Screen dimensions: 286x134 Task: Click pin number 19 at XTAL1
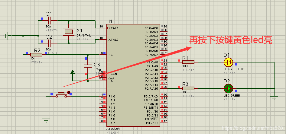[101, 27]
